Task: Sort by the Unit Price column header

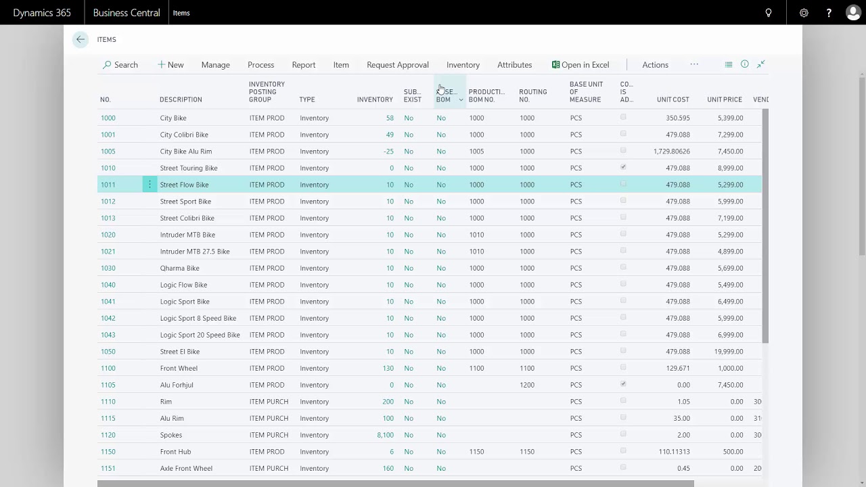Action: click(x=725, y=99)
